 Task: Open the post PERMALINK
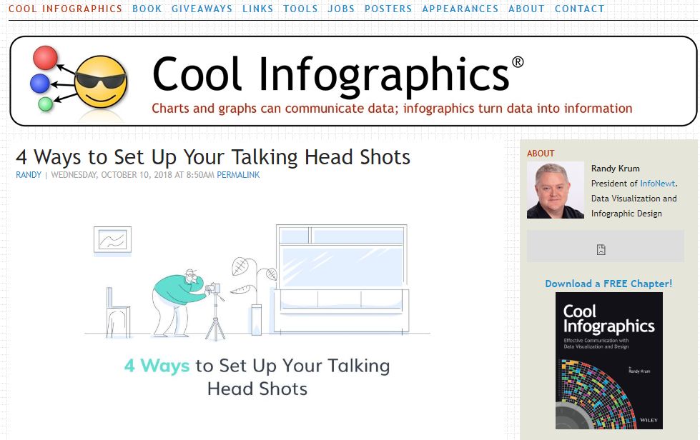[238, 175]
